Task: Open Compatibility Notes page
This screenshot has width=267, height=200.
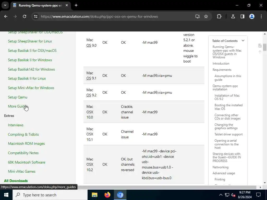Action: pyautogui.click(x=23, y=153)
